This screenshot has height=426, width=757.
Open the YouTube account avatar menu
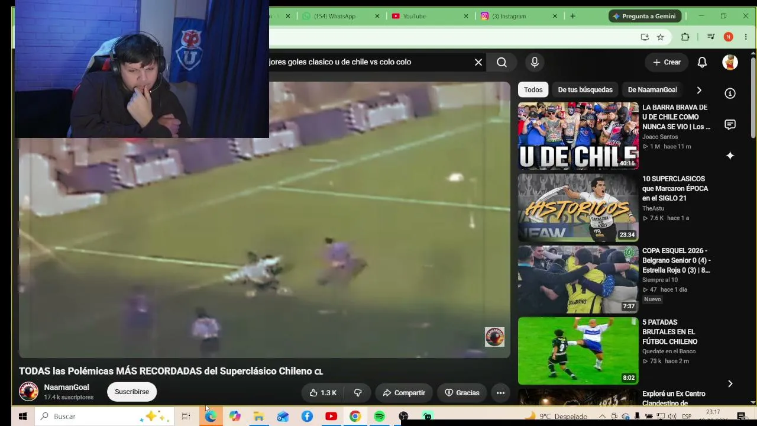point(730,62)
